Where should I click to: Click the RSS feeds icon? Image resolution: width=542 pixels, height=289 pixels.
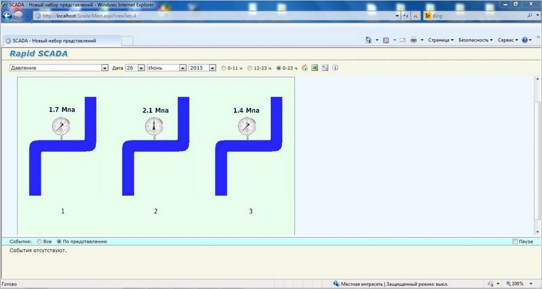point(385,40)
